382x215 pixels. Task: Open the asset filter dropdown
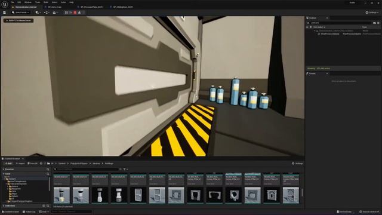125,169
